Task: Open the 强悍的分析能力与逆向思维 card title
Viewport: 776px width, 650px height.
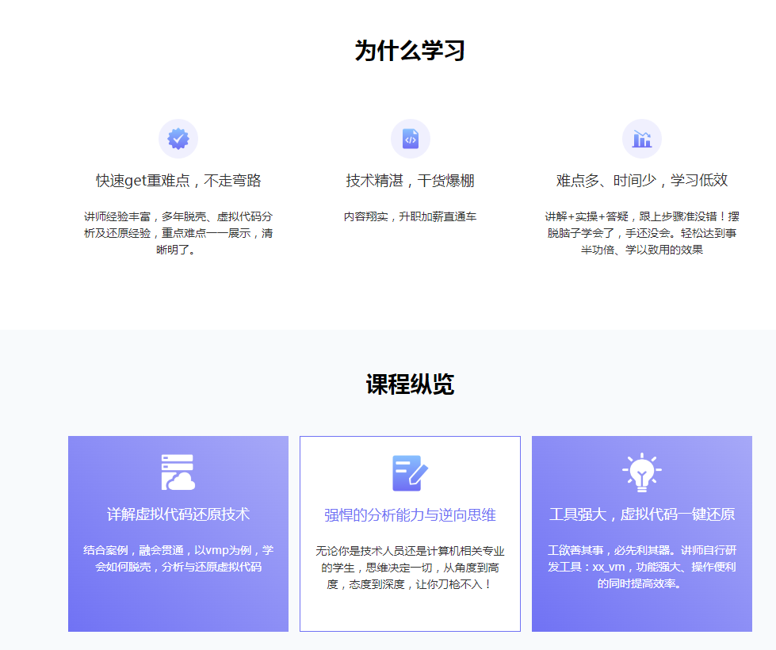Action: [x=410, y=515]
